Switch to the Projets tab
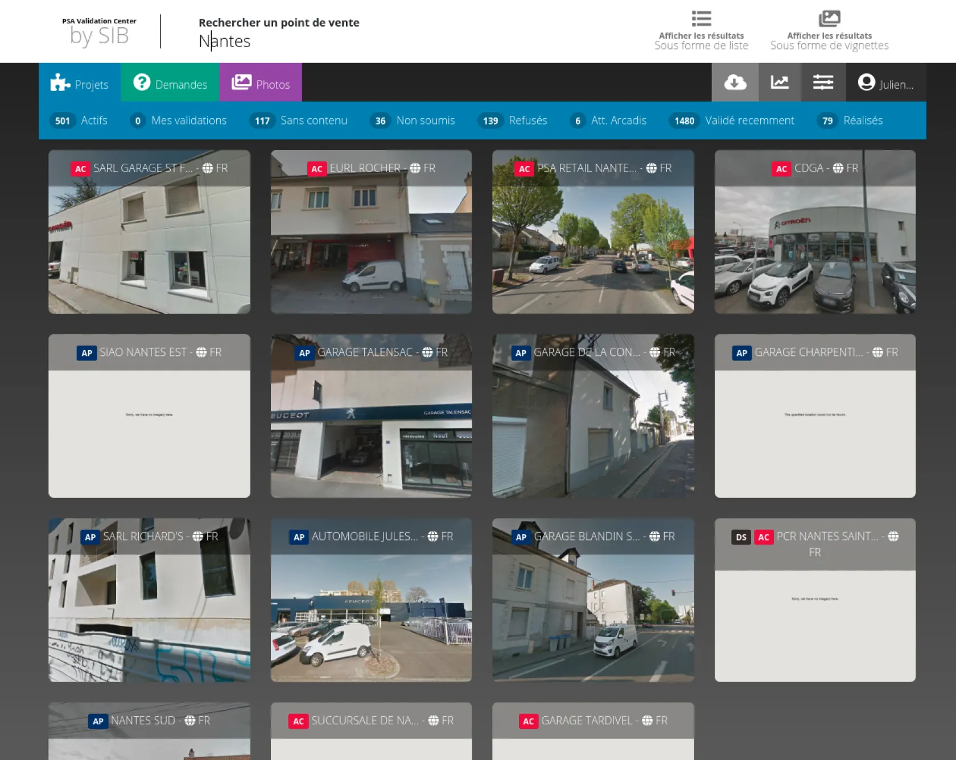This screenshot has width=956, height=760. (x=80, y=83)
